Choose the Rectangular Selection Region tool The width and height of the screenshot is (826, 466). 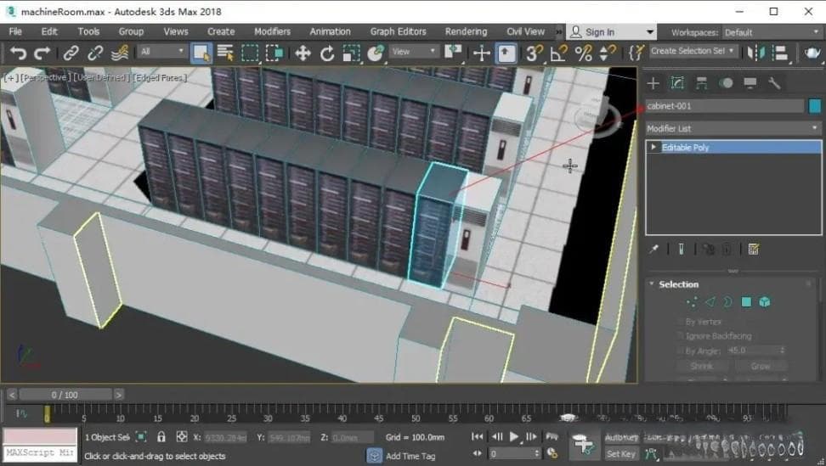(x=250, y=53)
